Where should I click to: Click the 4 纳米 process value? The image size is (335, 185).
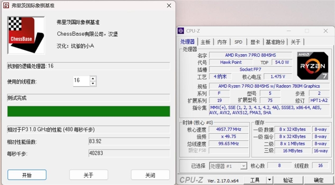pos(220,76)
